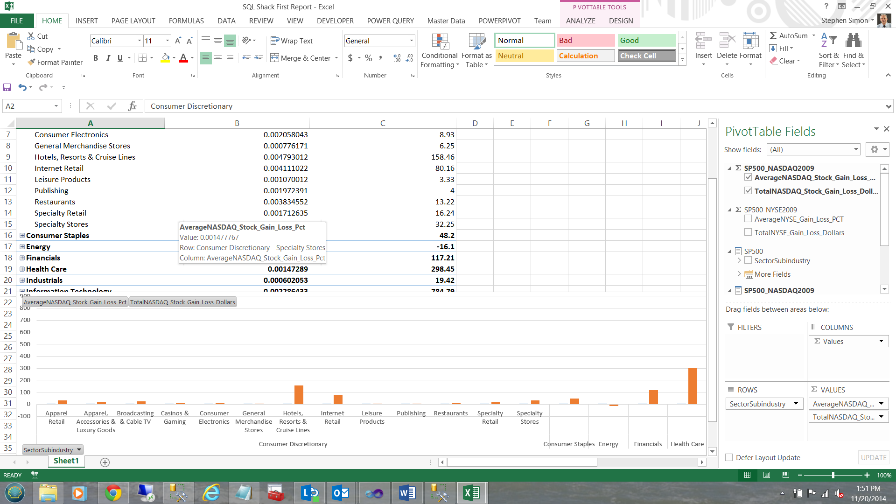Open the POWERPIVOT ribbon tab
This screenshot has width=896, height=504.
(x=499, y=21)
